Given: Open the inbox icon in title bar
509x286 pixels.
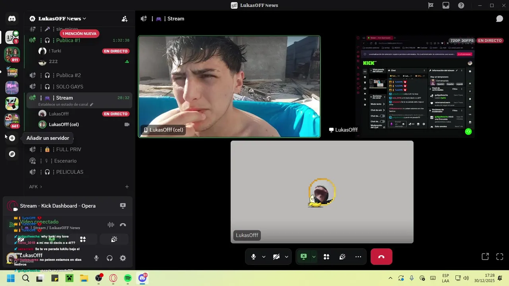Looking at the screenshot, I should (x=446, y=5).
